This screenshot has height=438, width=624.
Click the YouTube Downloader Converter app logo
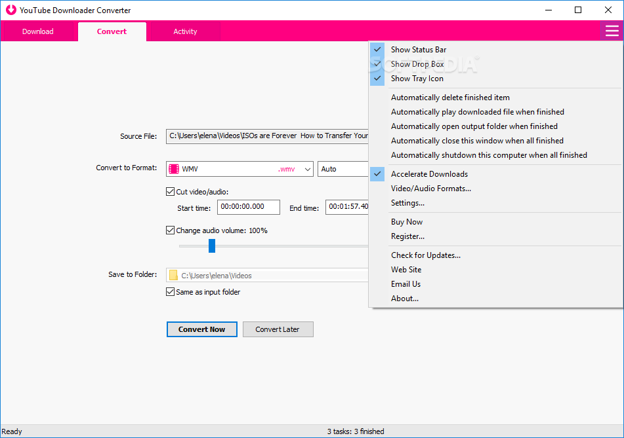click(10, 10)
